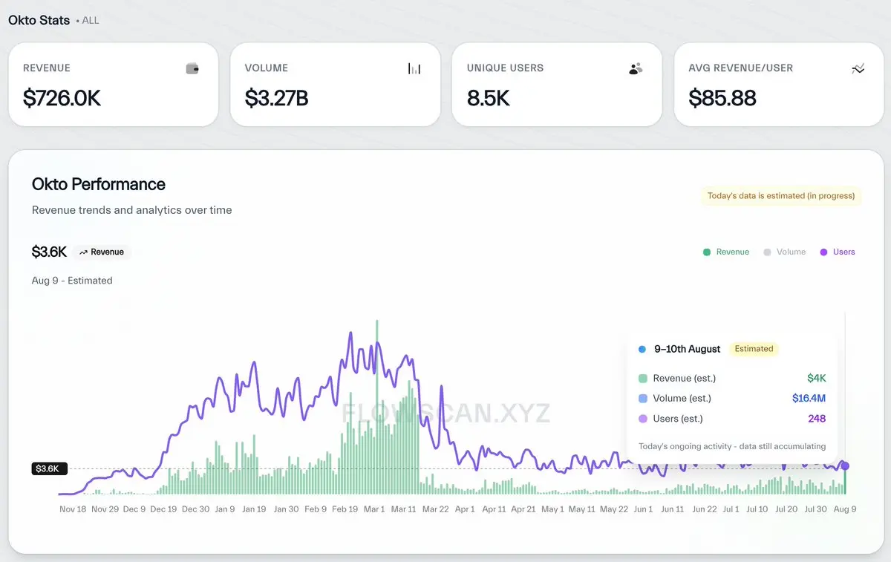Click the Feb 19 x-axis label
This screenshot has height=562, width=891.
click(345, 509)
